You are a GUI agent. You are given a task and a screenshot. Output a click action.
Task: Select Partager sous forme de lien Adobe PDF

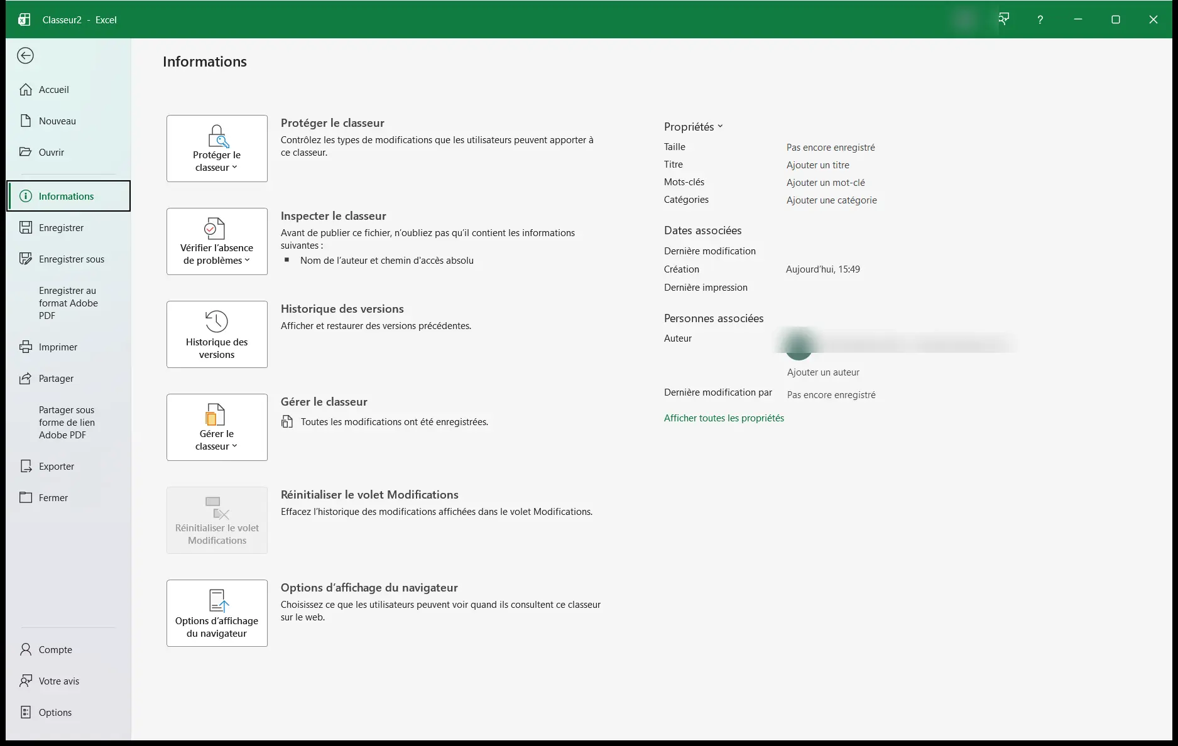pyautogui.click(x=68, y=422)
